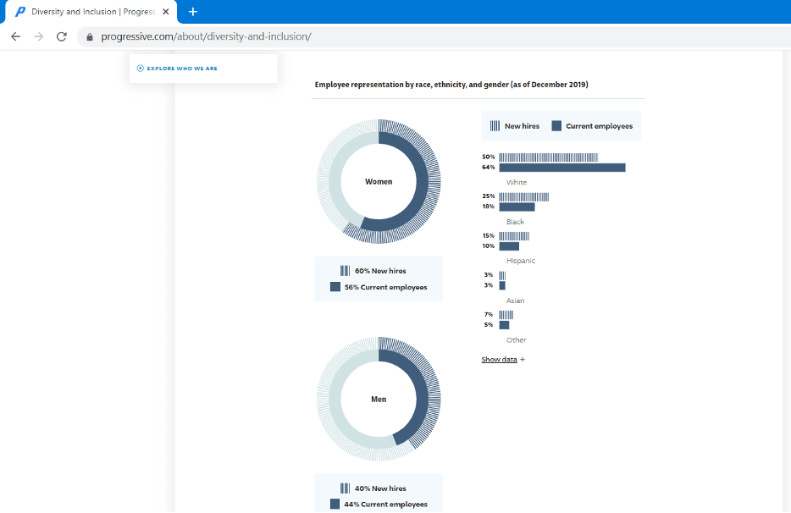The height and width of the screenshot is (513, 791).
Task: Go back using the browser back arrow
Action: [x=15, y=36]
